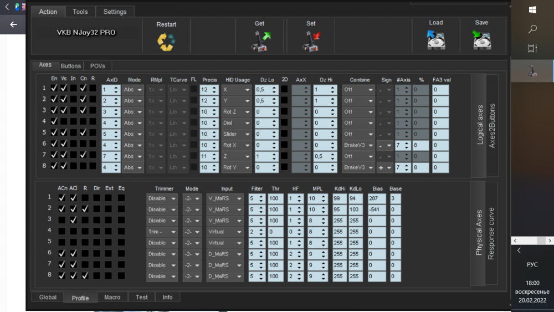554x312 pixels.
Task: Click Thr field for physical axis 4
Action: (275, 232)
